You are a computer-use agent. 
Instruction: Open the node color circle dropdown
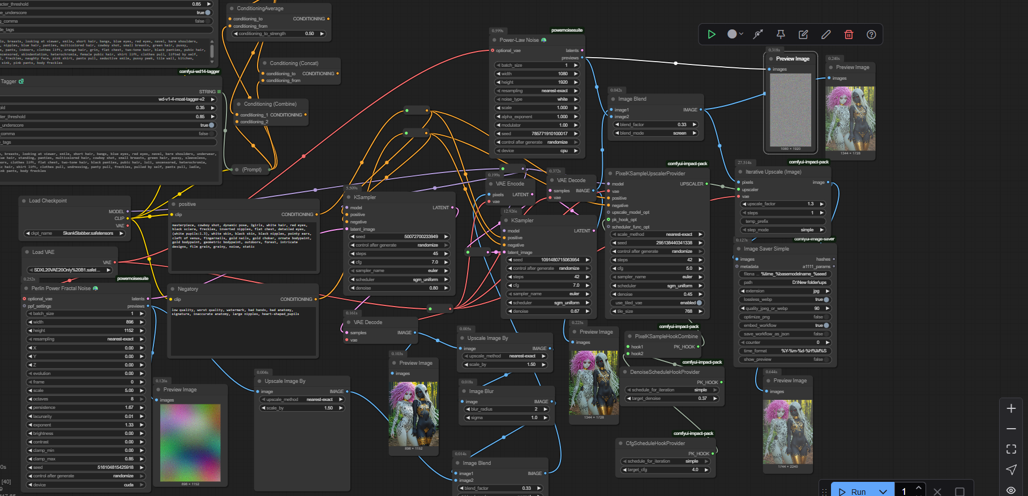(x=735, y=34)
